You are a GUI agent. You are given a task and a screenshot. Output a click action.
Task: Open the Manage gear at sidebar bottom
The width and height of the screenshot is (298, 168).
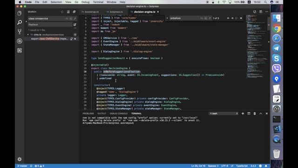tap(20, 159)
